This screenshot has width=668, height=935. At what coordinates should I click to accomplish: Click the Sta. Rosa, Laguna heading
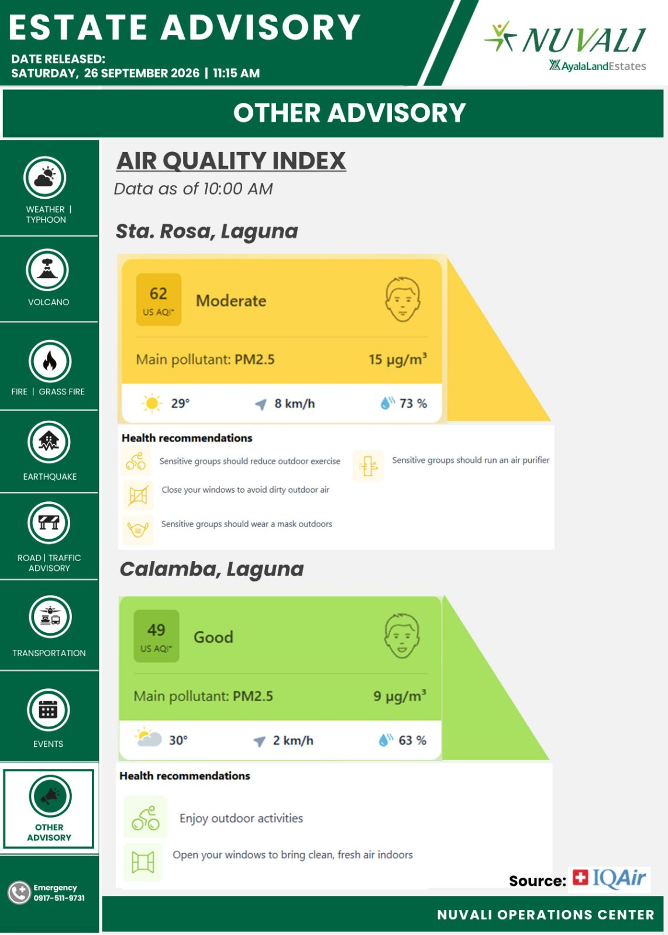click(x=207, y=231)
